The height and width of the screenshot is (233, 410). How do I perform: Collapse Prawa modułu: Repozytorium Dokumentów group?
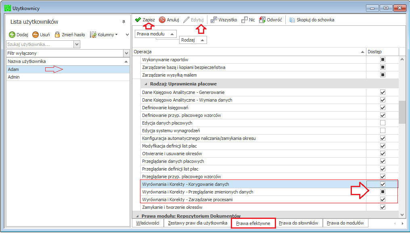pyautogui.click(x=137, y=216)
